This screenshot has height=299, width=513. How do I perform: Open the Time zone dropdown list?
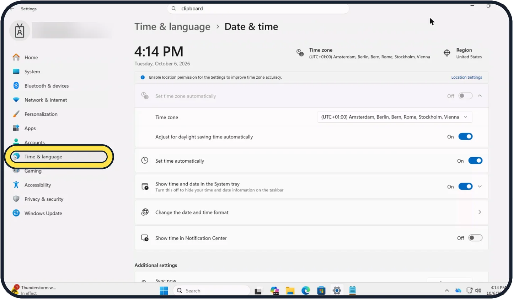pos(395,117)
